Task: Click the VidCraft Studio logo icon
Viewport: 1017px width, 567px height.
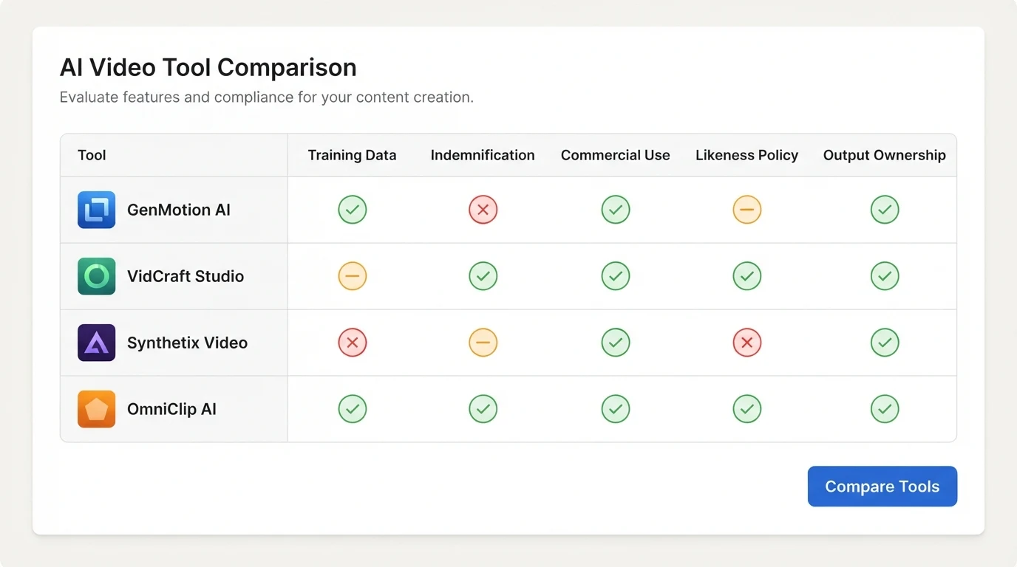Action: [97, 276]
